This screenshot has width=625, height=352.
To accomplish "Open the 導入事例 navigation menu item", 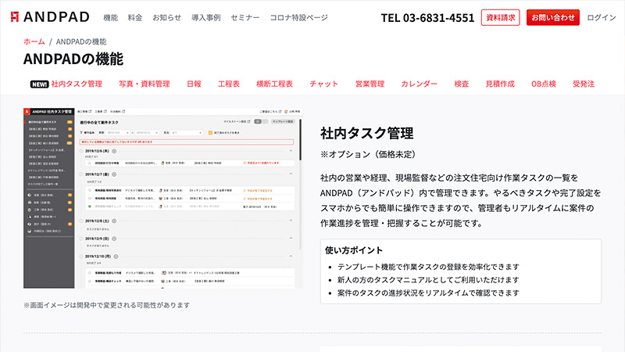I will click(x=205, y=17).
